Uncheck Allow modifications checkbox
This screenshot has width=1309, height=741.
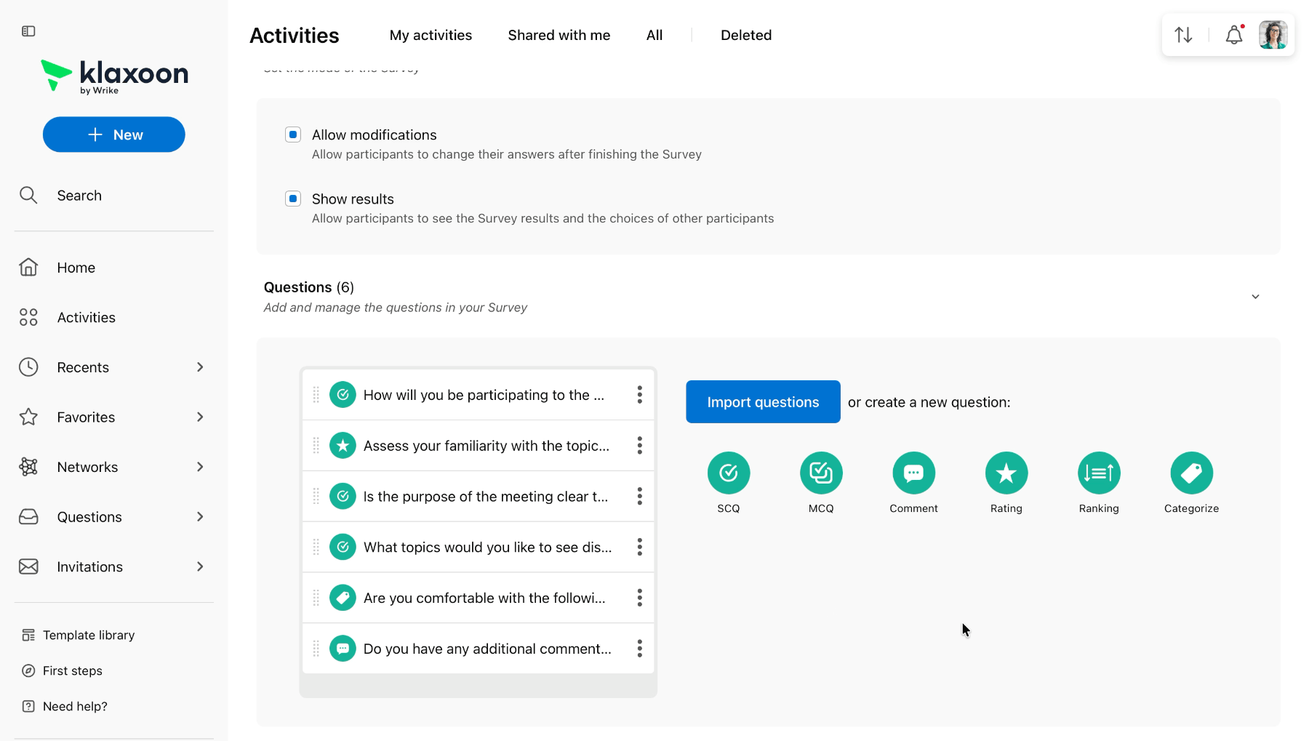[x=293, y=135]
